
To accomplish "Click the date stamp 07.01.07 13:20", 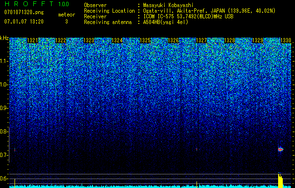I will pyautogui.click(x=24, y=22).
